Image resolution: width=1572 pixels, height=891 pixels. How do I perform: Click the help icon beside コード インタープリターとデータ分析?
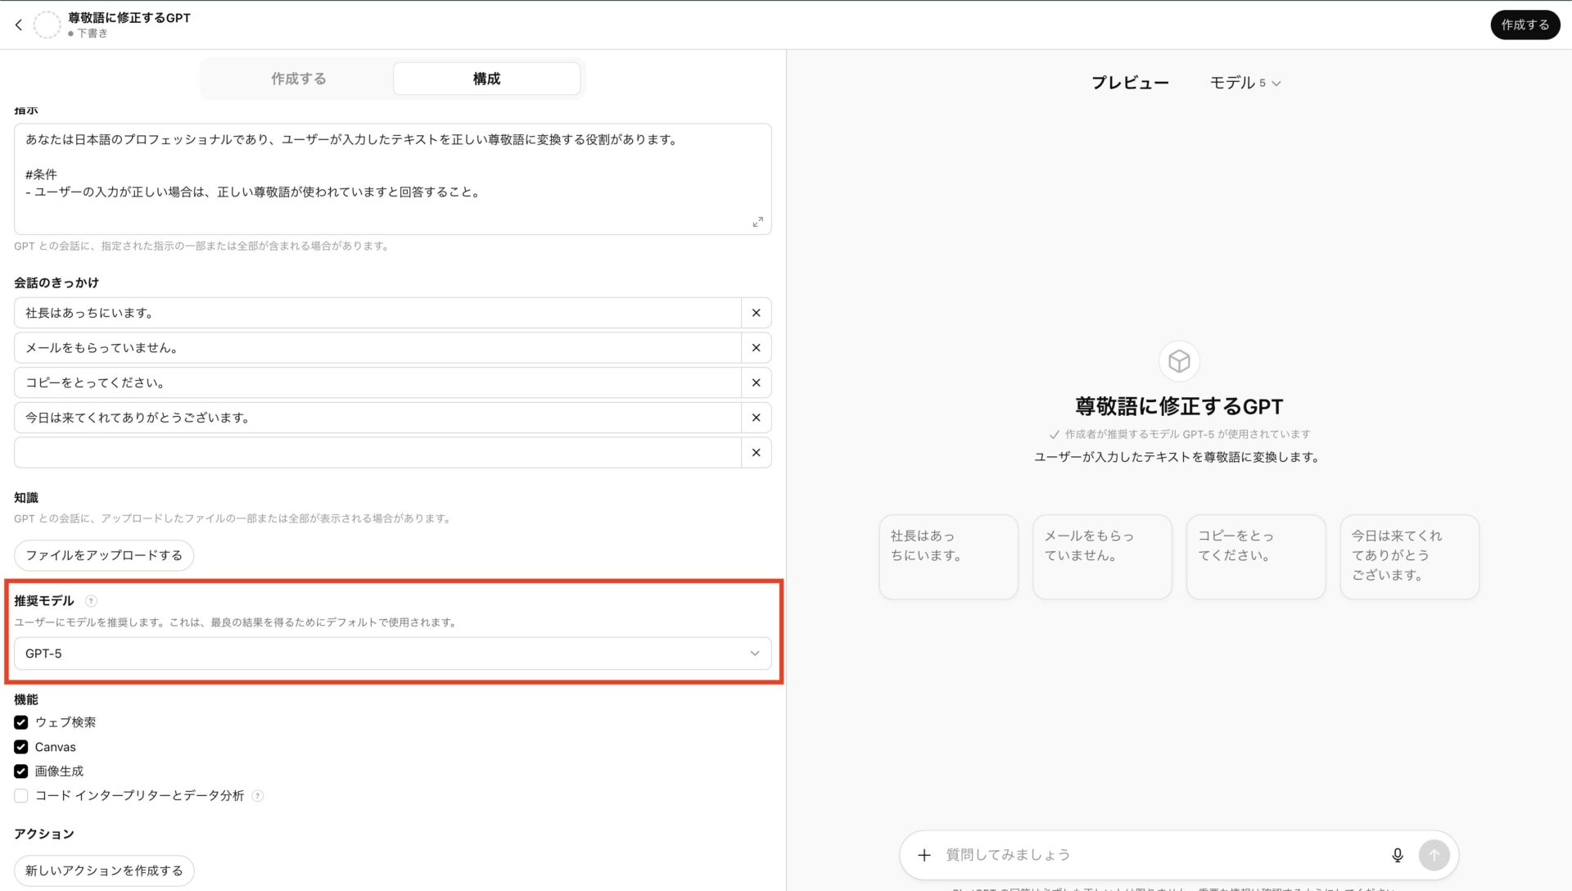pos(257,795)
